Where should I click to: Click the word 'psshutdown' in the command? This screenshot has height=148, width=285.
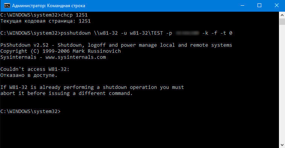76,33
